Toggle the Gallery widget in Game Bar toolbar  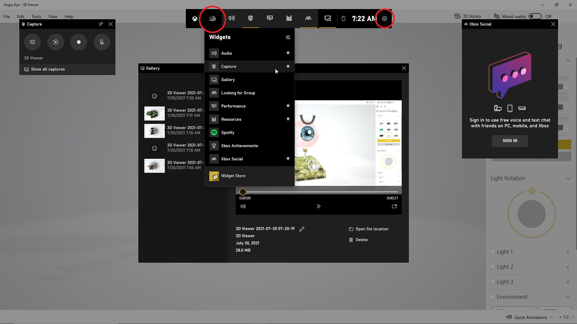tap(328, 18)
